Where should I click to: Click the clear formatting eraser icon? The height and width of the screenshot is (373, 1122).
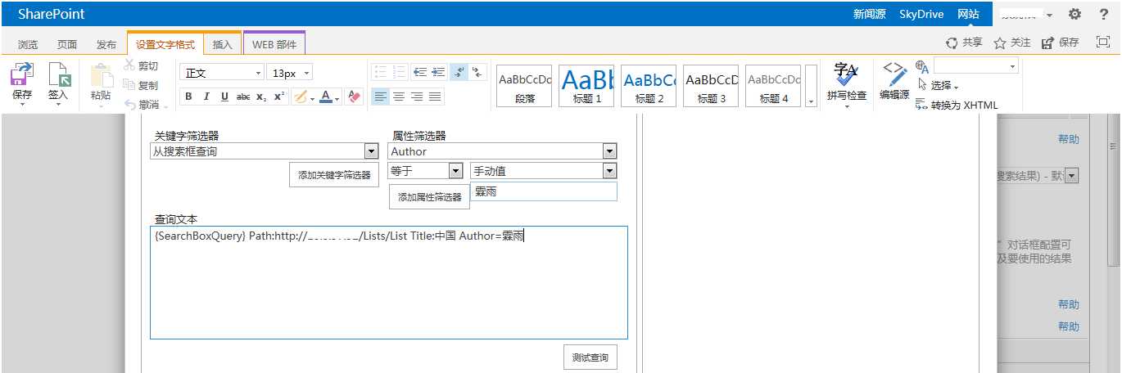(354, 97)
